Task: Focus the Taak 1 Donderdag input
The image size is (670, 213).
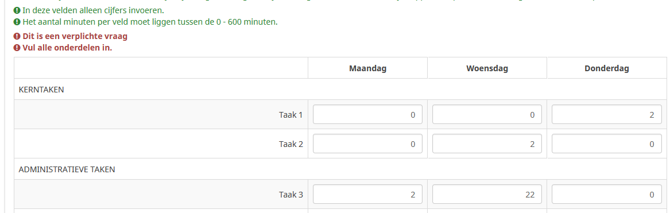Action: point(607,115)
